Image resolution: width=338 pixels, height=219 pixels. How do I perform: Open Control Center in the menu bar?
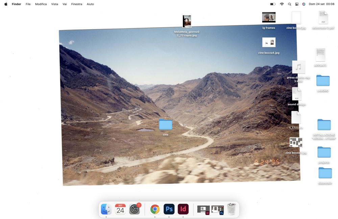point(297,4)
